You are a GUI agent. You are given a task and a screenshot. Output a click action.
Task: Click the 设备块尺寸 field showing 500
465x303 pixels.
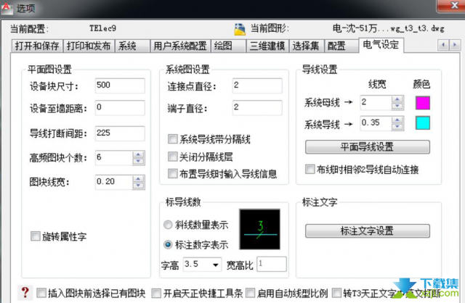click(x=120, y=86)
